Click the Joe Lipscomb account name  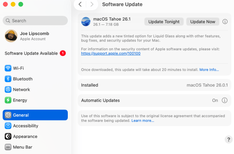(x=35, y=34)
